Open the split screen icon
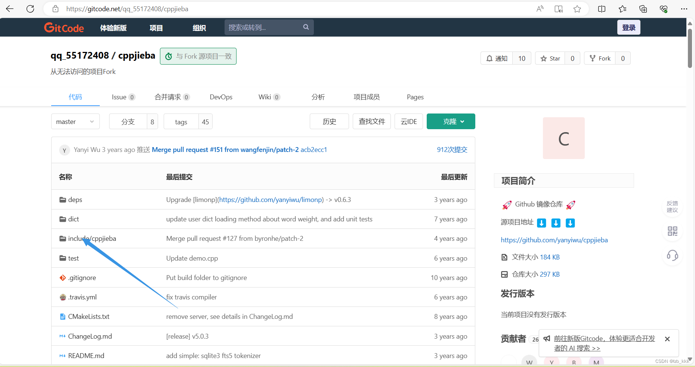This screenshot has width=695, height=367. (602, 9)
